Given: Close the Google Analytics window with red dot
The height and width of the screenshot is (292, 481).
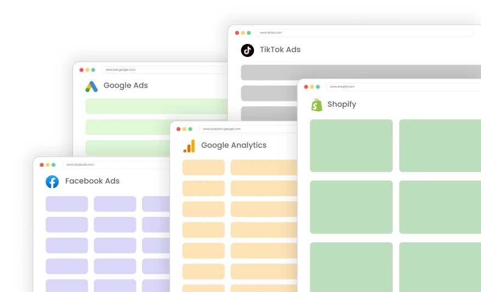Looking at the screenshot, I should click(179, 129).
